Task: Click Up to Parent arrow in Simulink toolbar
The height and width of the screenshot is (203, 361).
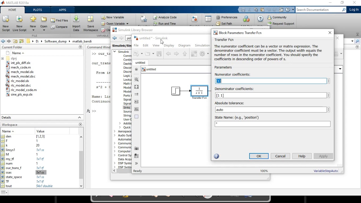Action: (185, 54)
